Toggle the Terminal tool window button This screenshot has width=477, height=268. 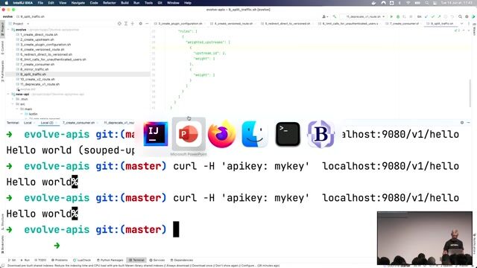[x=136, y=260]
